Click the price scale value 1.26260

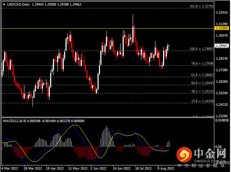pos(222,81)
